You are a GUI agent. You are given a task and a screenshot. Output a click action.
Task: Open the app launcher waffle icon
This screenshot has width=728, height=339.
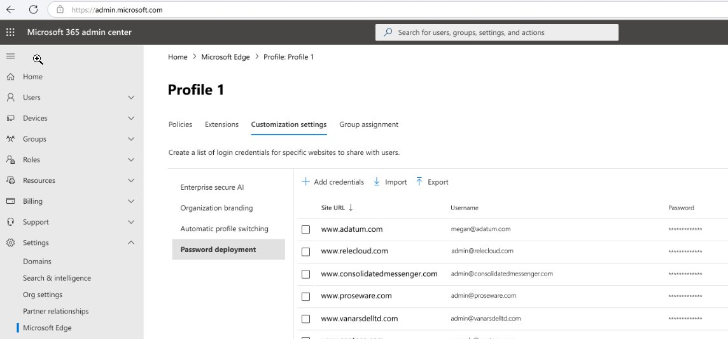10,32
